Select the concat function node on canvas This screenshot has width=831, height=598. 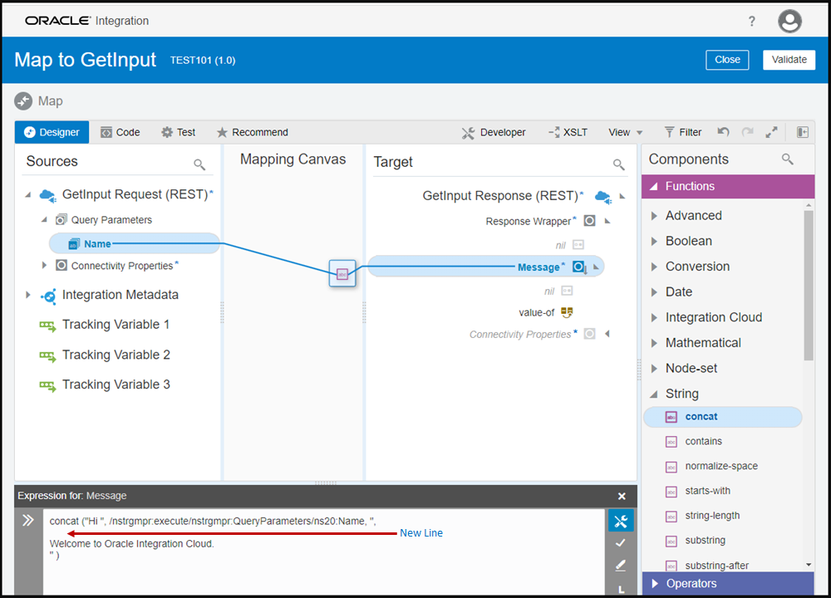click(342, 274)
